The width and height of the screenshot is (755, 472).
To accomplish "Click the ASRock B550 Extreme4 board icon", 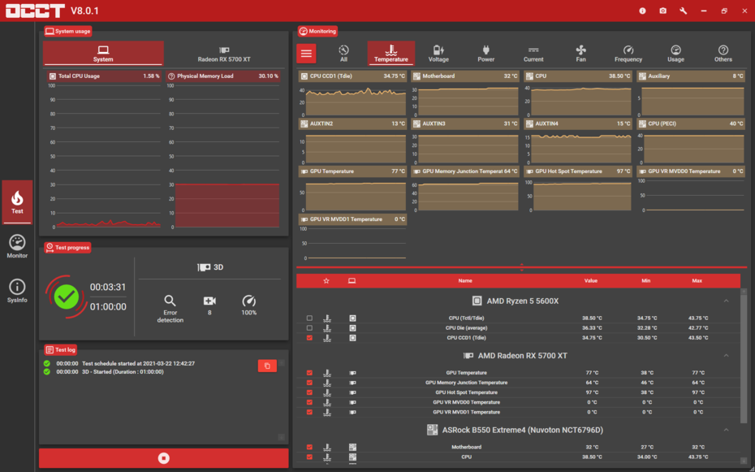I will point(433,430).
